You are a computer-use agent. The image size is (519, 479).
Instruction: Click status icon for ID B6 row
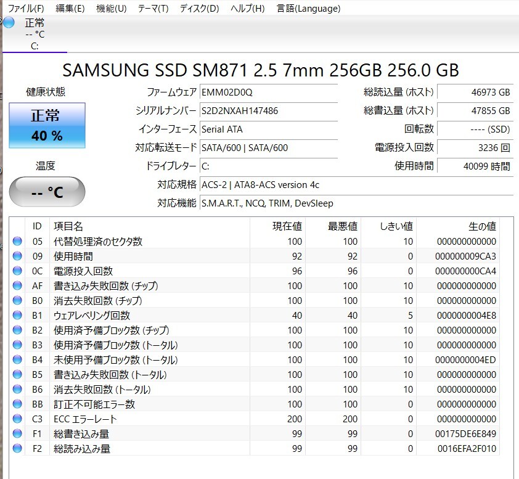tap(17, 389)
